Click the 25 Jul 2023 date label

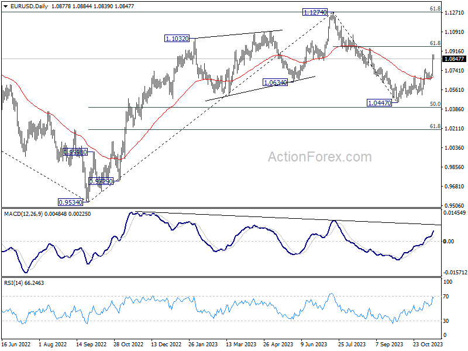[x=352, y=344]
